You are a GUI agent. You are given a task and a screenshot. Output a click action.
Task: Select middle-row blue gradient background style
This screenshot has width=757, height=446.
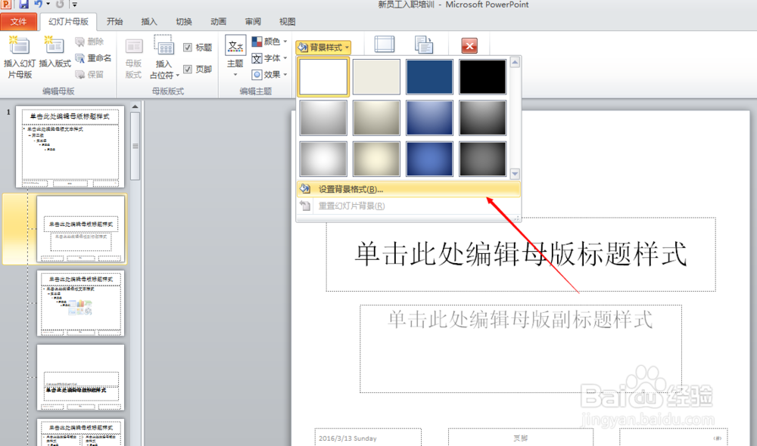[x=429, y=118]
